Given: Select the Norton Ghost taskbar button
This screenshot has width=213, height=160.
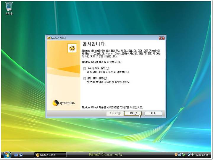Looking at the screenshot, I should pos(50,155).
